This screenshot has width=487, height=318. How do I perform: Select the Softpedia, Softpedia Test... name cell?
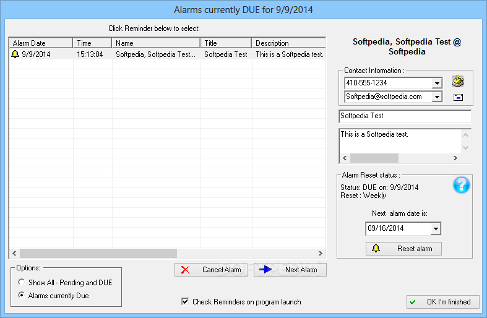(155, 54)
